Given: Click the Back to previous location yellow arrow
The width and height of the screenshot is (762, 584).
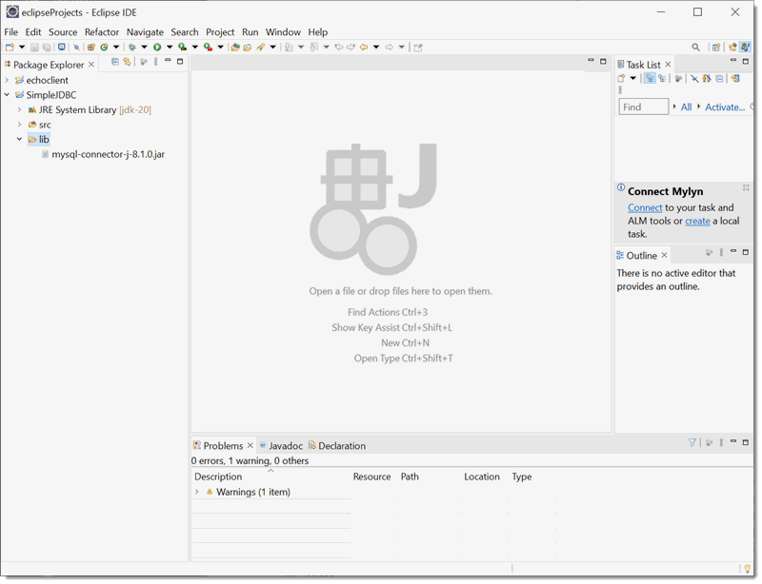Looking at the screenshot, I should tap(364, 48).
